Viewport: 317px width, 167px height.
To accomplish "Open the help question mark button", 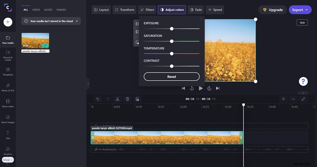I will tap(303, 82).
